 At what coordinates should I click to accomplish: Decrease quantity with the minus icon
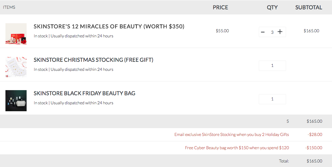coord(263,32)
